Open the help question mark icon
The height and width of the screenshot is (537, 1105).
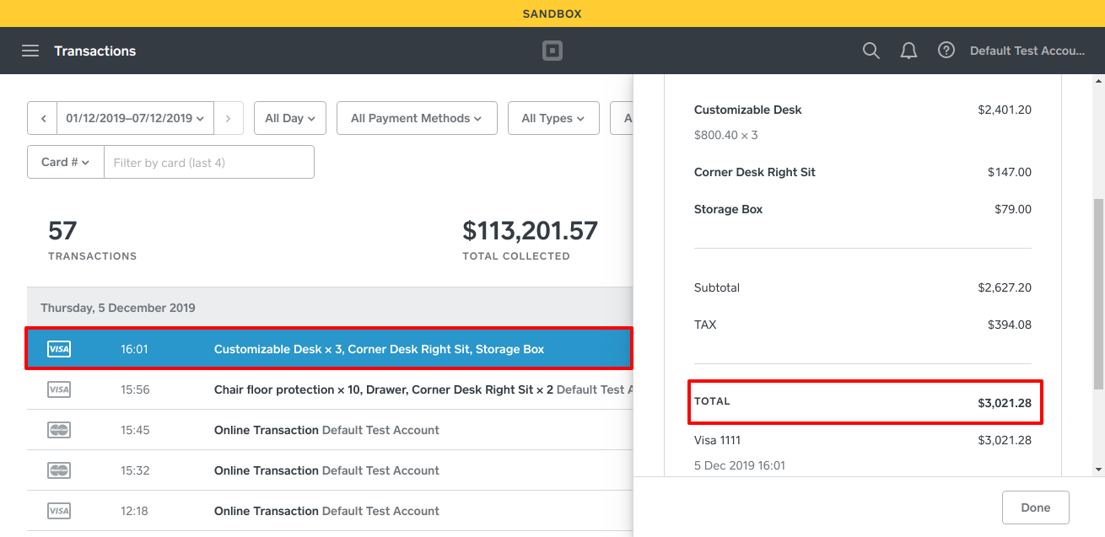point(946,51)
